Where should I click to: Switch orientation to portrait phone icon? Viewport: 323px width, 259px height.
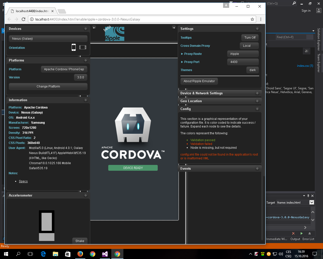74,47
